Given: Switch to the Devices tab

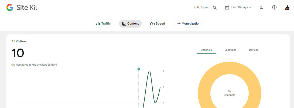Looking at the screenshot, I should [x=254, y=50].
